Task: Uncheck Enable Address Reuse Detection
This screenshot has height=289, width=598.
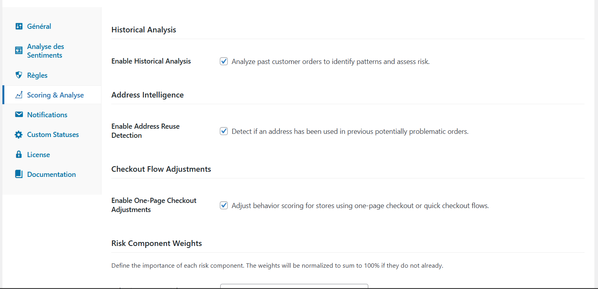Action: pyautogui.click(x=224, y=131)
